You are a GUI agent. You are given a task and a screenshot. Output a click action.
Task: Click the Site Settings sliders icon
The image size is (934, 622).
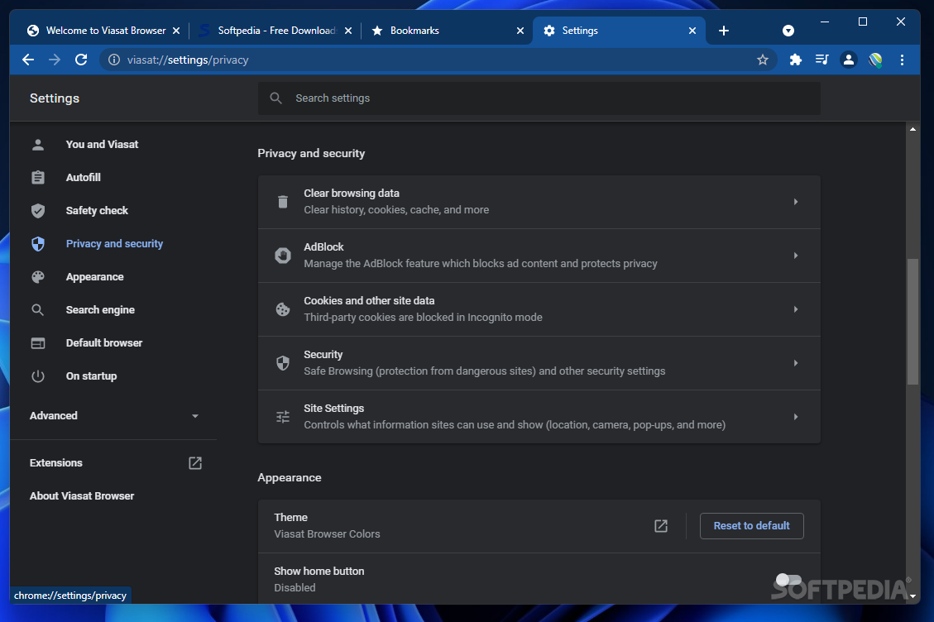coord(283,416)
